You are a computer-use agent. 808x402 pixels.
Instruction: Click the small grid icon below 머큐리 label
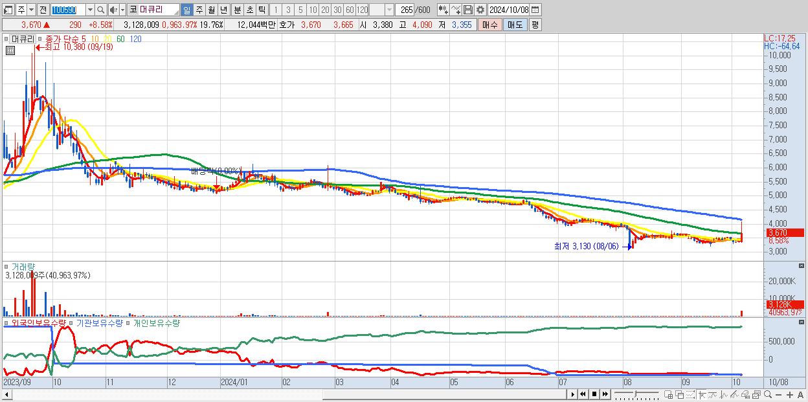click(10, 49)
